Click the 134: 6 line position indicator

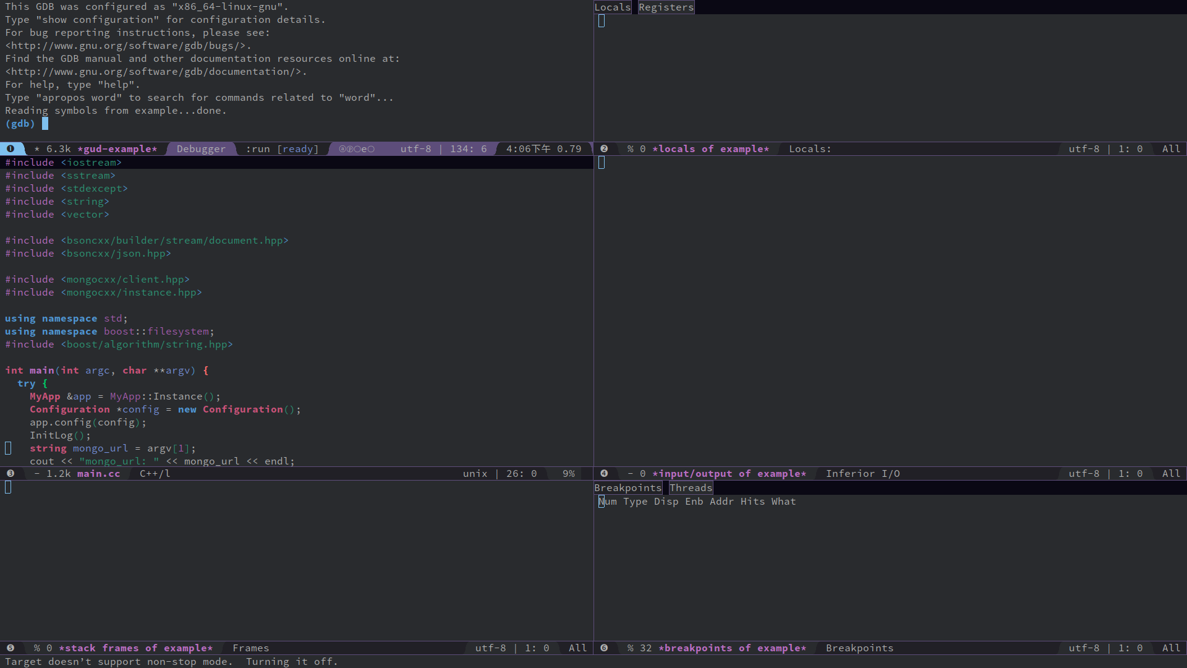pos(468,149)
